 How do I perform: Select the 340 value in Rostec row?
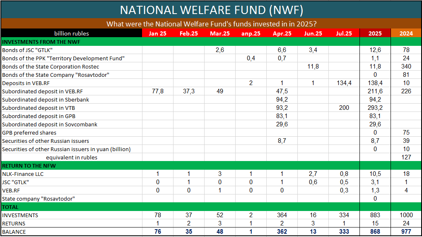[x=406, y=66]
